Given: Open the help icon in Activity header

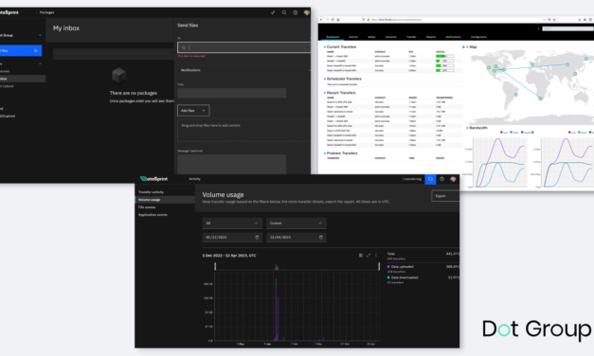Looking at the screenshot, I should 441,179.
